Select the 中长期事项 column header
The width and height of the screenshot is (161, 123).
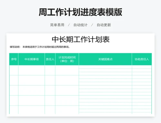[32, 59]
